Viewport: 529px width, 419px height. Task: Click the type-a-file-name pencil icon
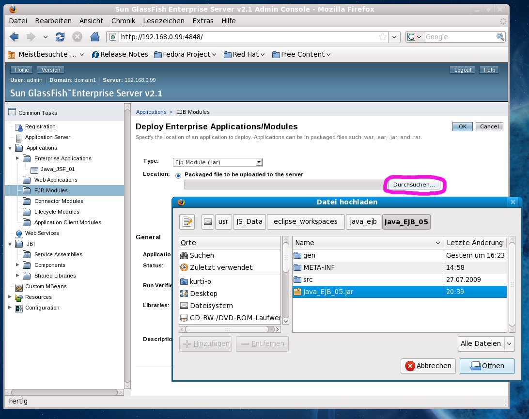click(187, 222)
